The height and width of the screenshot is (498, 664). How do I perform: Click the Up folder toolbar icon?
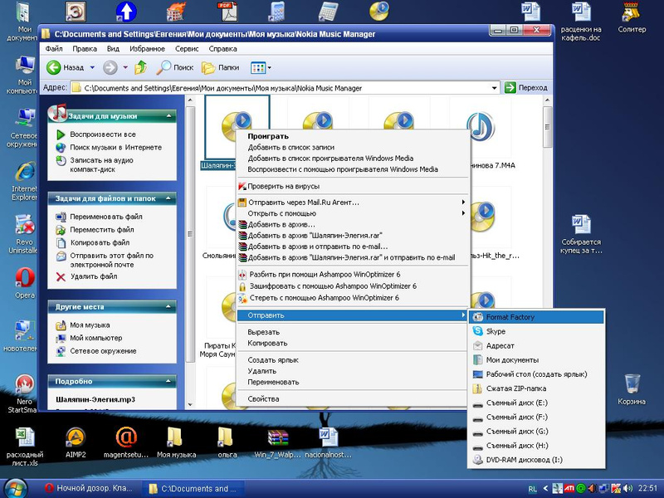click(x=141, y=67)
